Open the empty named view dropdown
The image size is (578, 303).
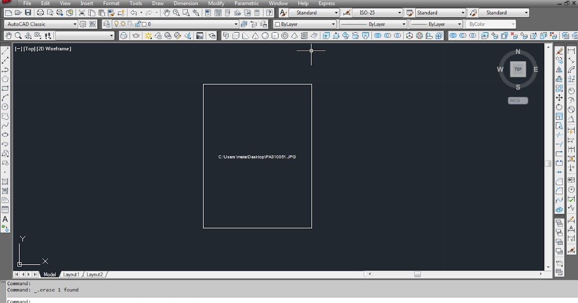[x=85, y=36]
